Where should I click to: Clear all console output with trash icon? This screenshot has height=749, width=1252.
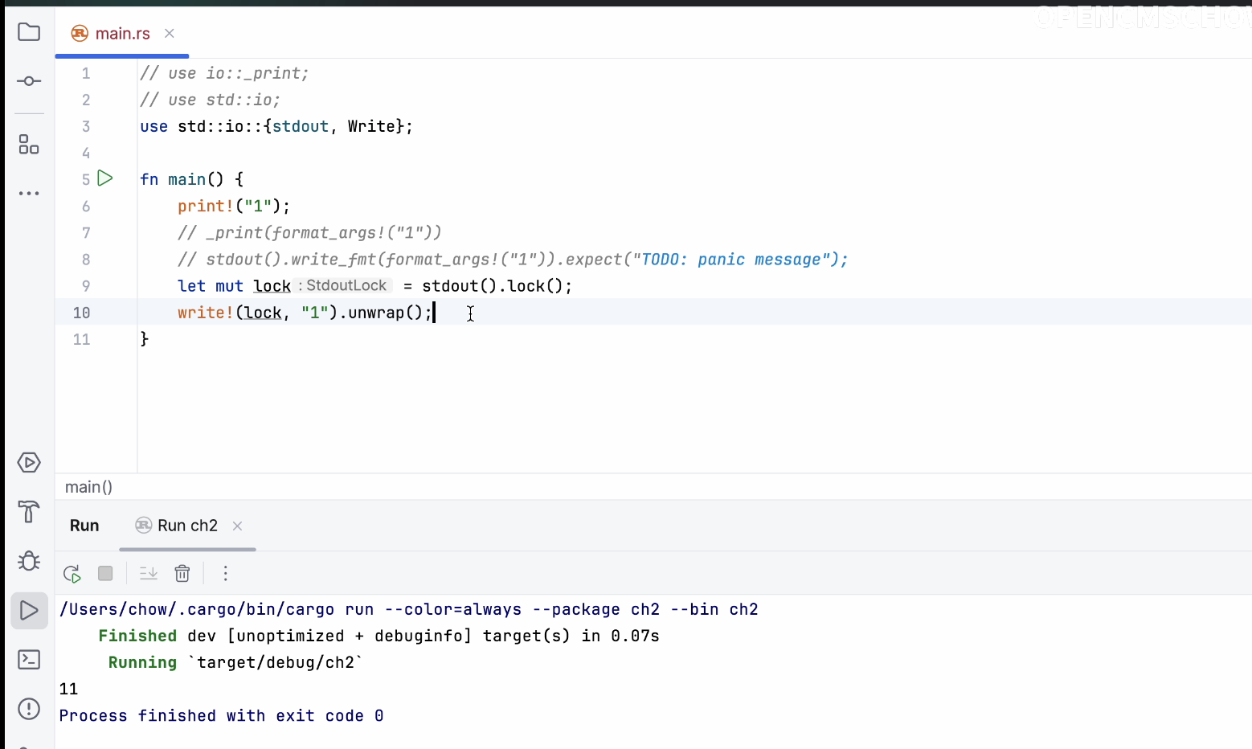(x=182, y=574)
